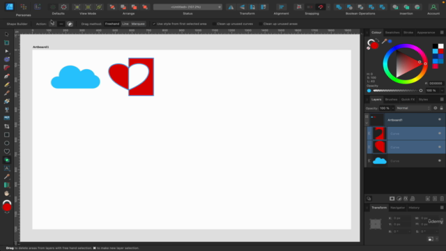Pick the black swatch in recent colours
Image resolution: width=446 pixels, height=251 pixels.
pos(435,46)
